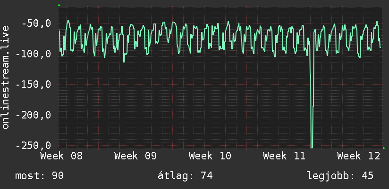
Task: Select the Week 11 x-axis label
Action: [284, 156]
